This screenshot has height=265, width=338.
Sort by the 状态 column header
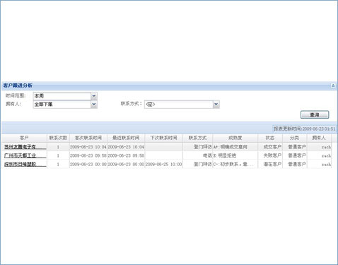270,138
